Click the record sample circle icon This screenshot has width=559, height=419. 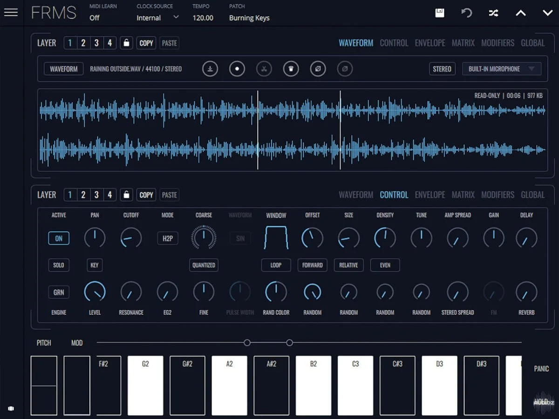point(237,69)
